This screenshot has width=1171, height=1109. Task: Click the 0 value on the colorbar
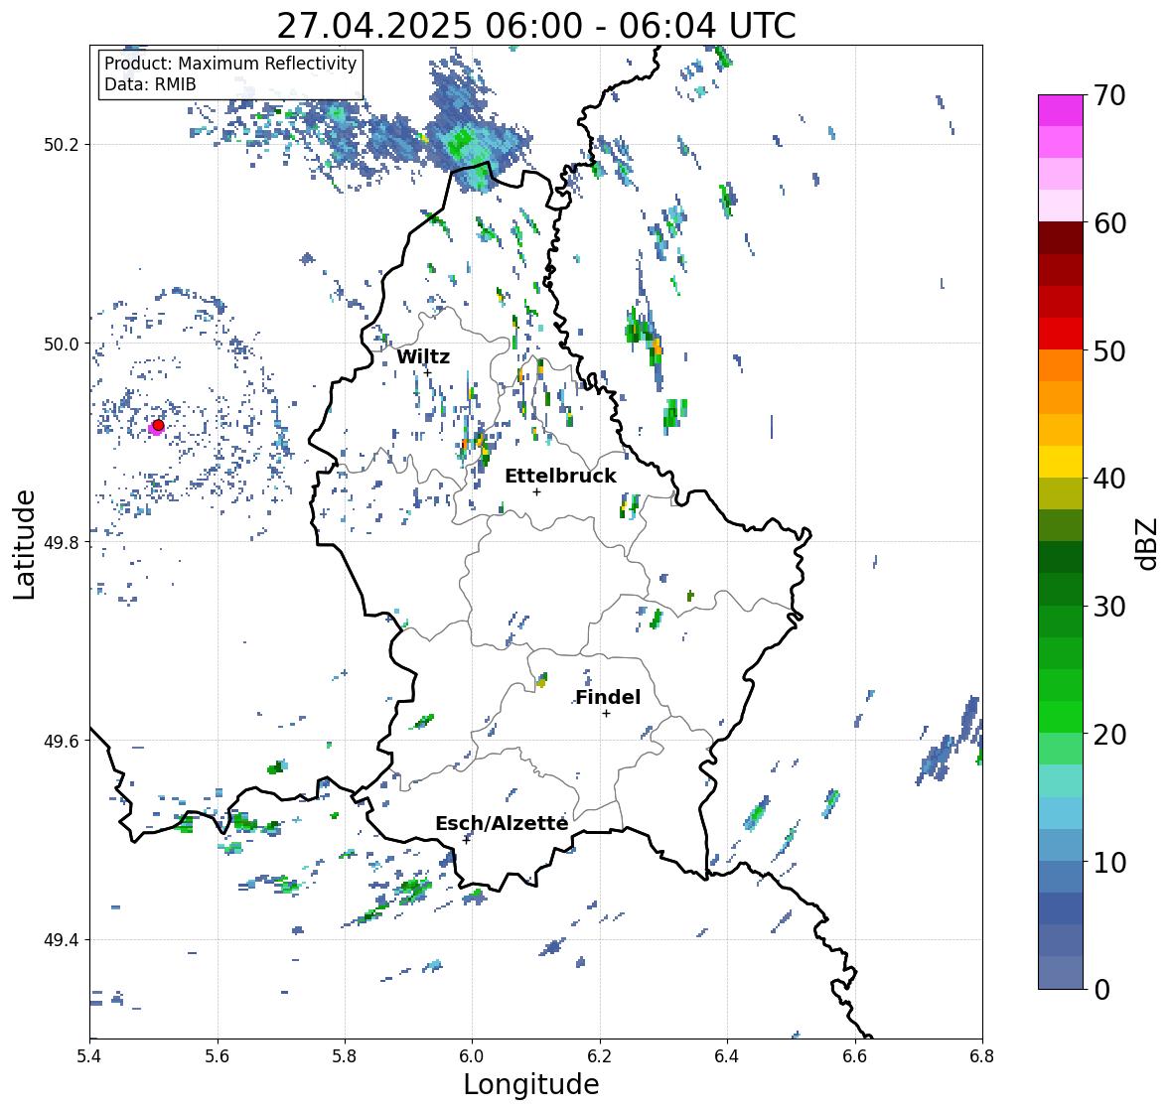[x=1101, y=990]
